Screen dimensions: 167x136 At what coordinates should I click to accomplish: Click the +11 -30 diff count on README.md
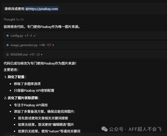pos(34,55)
